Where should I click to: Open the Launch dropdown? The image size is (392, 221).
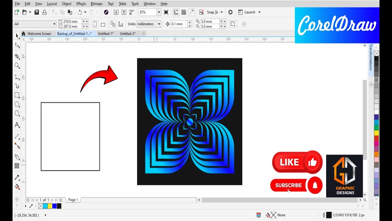[259, 12]
